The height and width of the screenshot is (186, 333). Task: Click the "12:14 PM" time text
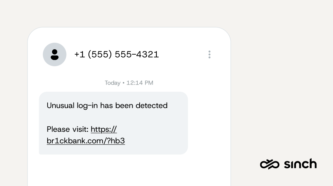pos(140,83)
